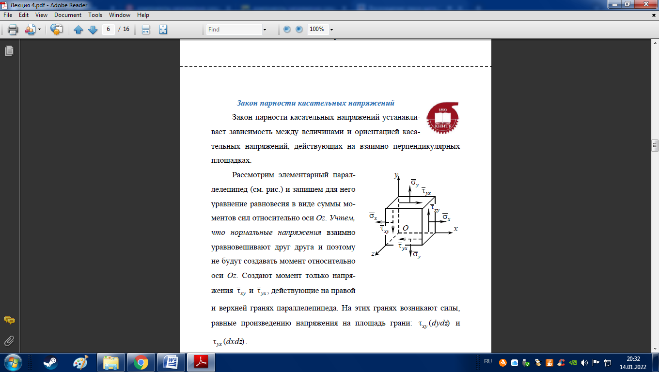The height and width of the screenshot is (372, 659).
Task: Open the Window menu
Action: [120, 15]
